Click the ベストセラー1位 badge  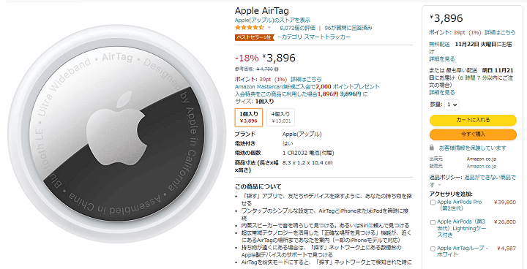[x=253, y=37]
